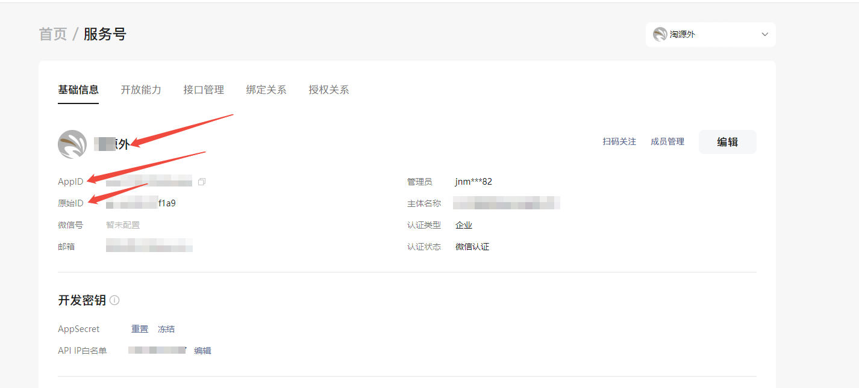This screenshot has height=388, width=859.
Task: Open 成员管理 member management
Action: pyautogui.click(x=667, y=142)
